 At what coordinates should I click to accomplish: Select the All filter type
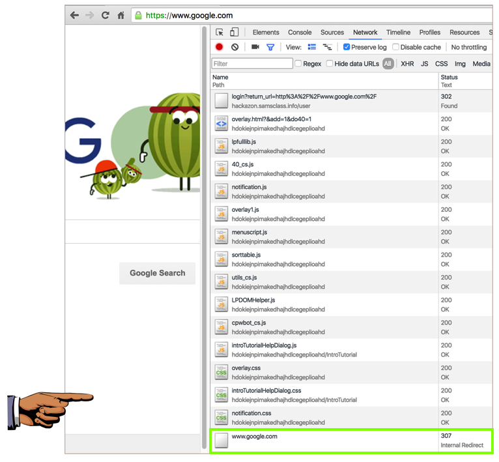(388, 64)
